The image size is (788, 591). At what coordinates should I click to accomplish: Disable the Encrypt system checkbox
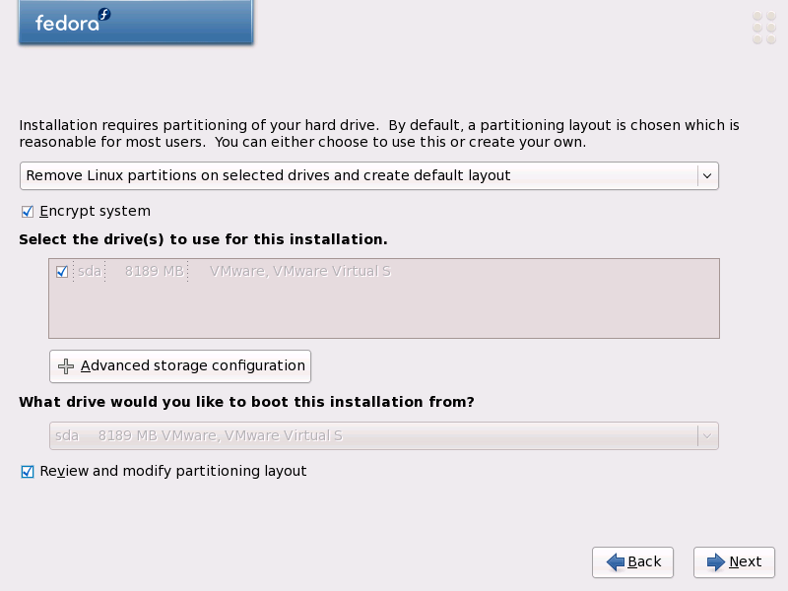pyautogui.click(x=26, y=211)
